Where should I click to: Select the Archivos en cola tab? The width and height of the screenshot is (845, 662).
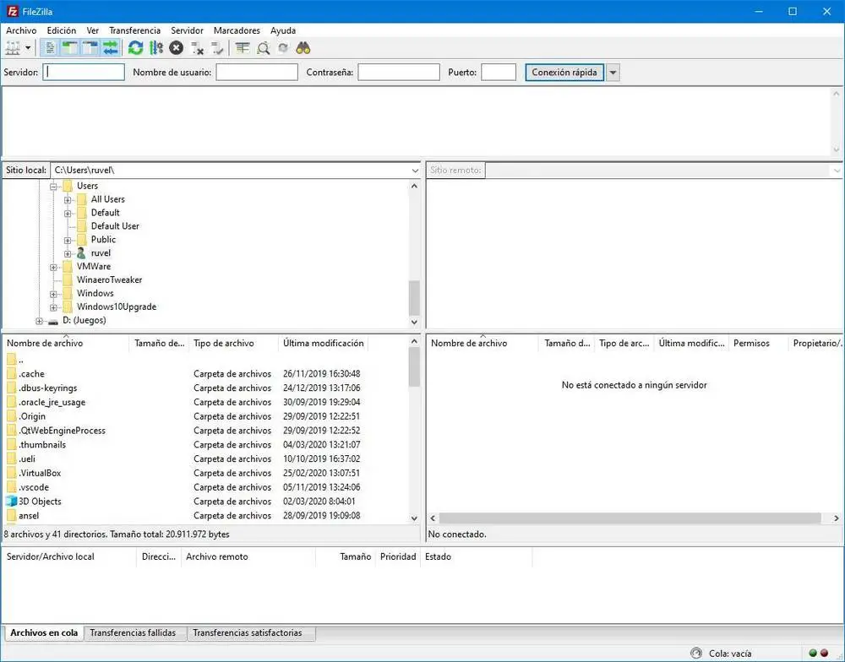44,633
